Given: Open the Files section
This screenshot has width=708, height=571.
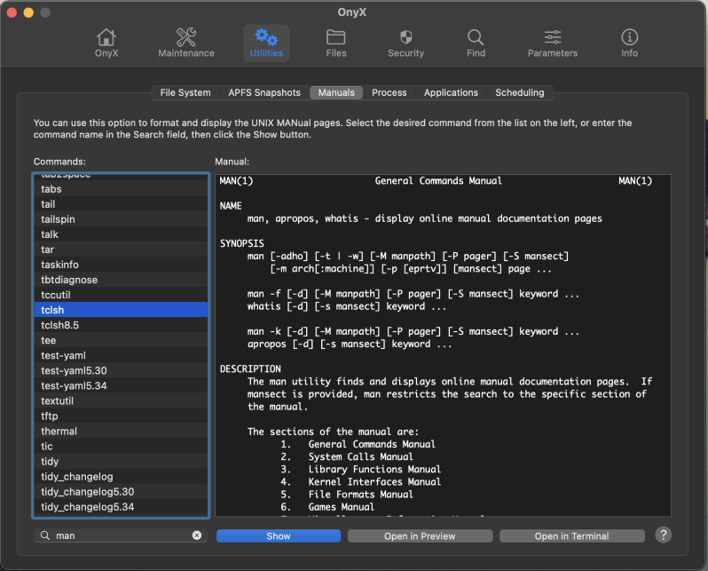Looking at the screenshot, I should tap(336, 43).
